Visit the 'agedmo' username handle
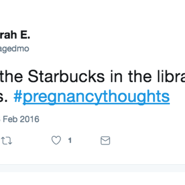The height and width of the screenshot is (185, 185). coord(14,49)
